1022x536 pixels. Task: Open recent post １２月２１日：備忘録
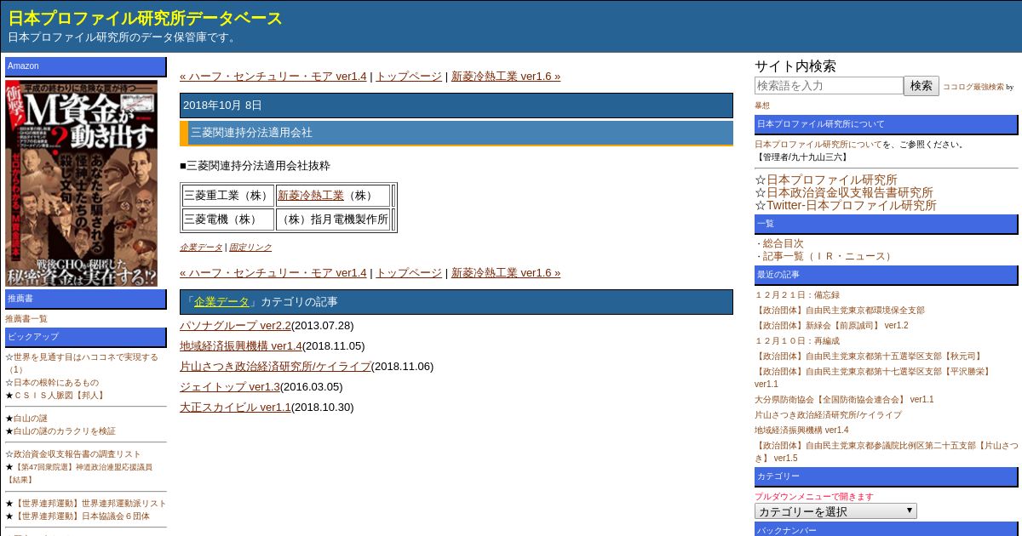coord(797,294)
